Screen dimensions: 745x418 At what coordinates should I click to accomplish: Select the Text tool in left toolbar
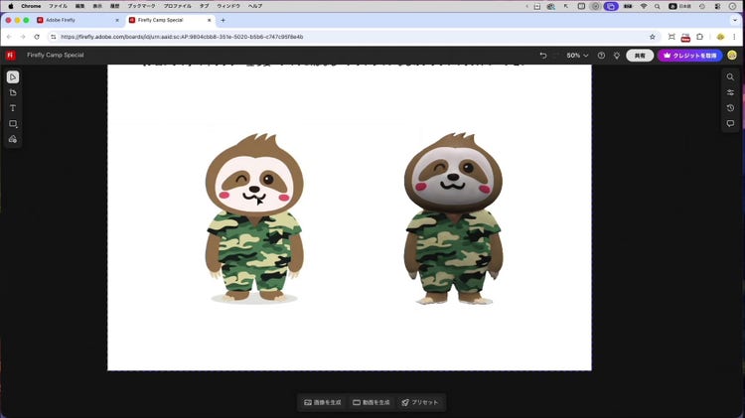coord(13,108)
